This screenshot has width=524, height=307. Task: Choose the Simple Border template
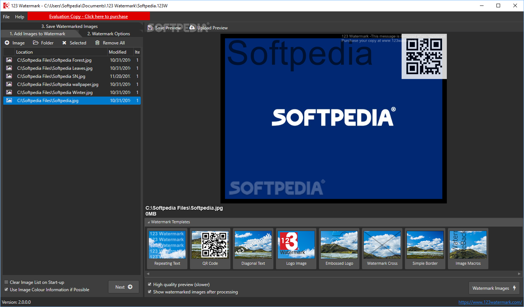point(425,249)
